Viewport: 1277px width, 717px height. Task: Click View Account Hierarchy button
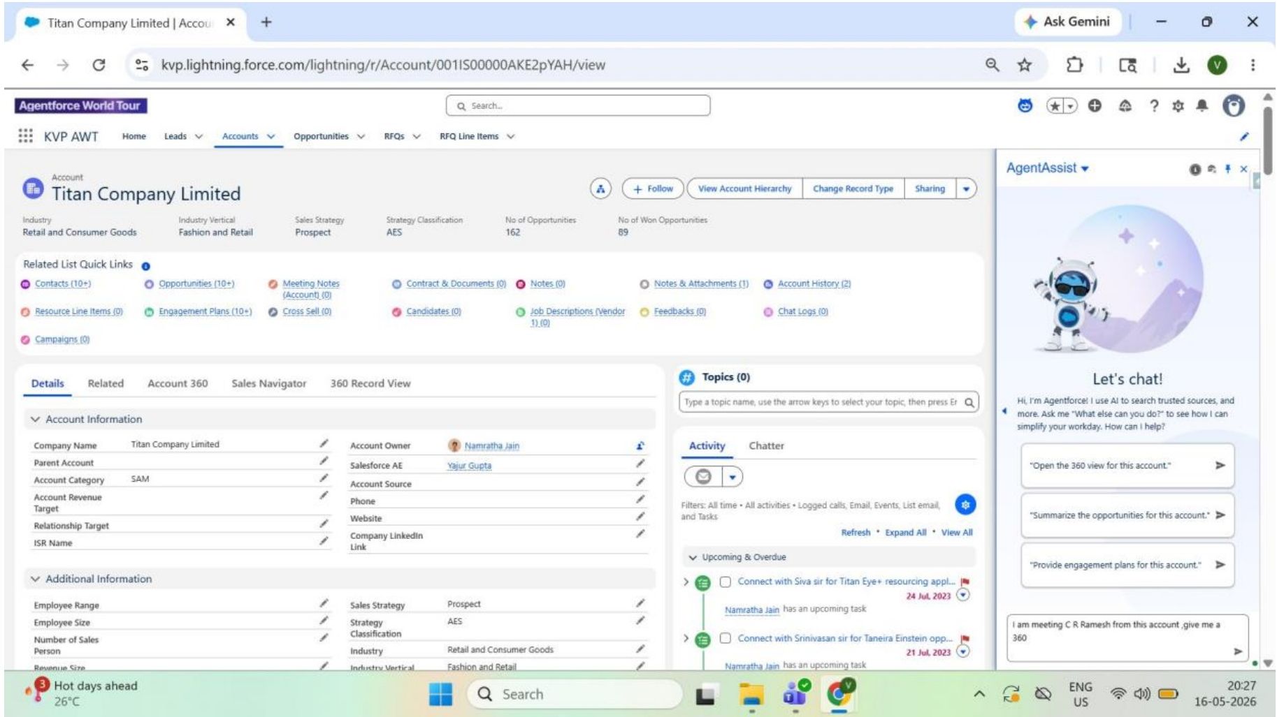744,189
